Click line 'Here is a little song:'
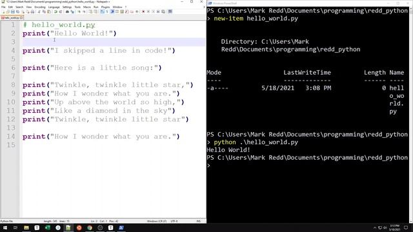Screen dimensions: 413x232 point(92,68)
